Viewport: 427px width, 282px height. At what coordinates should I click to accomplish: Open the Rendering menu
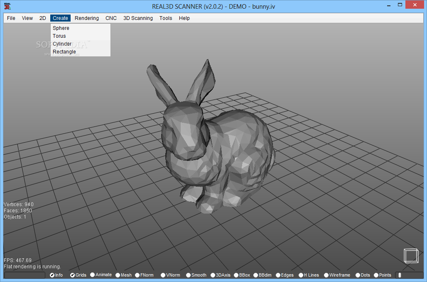(x=87, y=18)
